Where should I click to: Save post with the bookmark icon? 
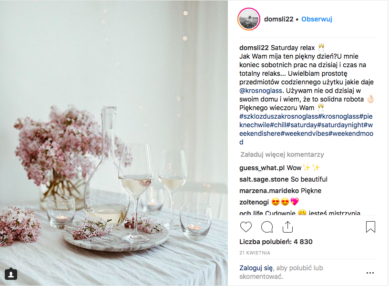point(370,227)
